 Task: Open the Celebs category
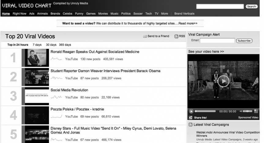tap(68, 14)
